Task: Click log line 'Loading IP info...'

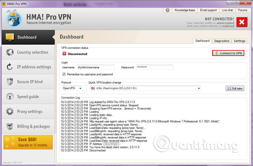Action: (85, 118)
